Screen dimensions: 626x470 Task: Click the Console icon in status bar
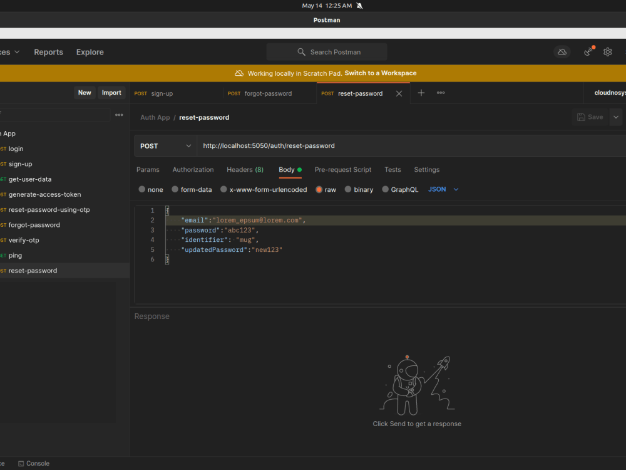click(21, 464)
